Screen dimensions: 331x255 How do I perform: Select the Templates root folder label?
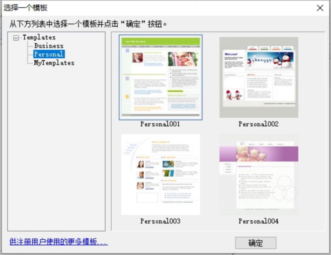pyautogui.click(x=39, y=37)
